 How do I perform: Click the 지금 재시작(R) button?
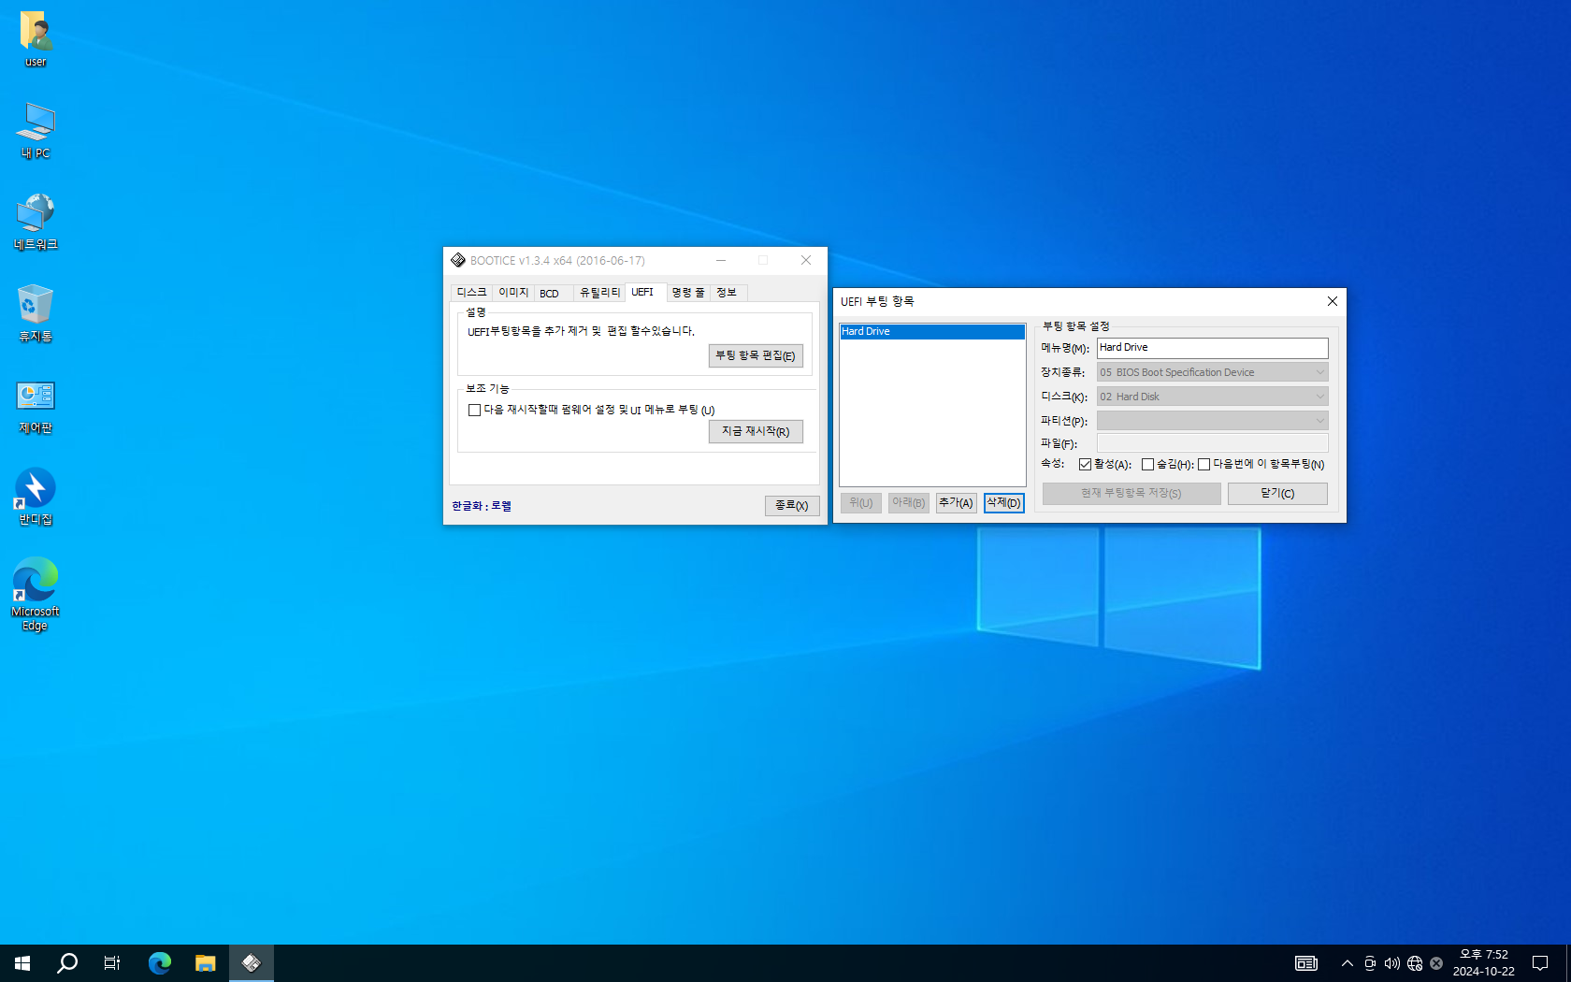click(756, 431)
